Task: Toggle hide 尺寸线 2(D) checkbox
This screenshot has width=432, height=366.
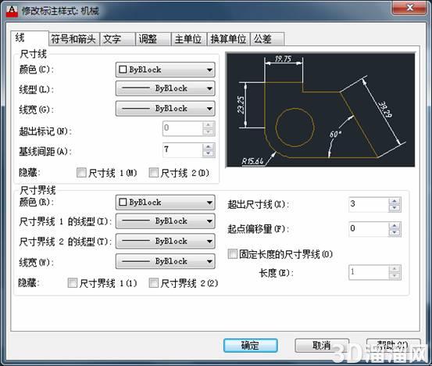Action: (x=153, y=173)
